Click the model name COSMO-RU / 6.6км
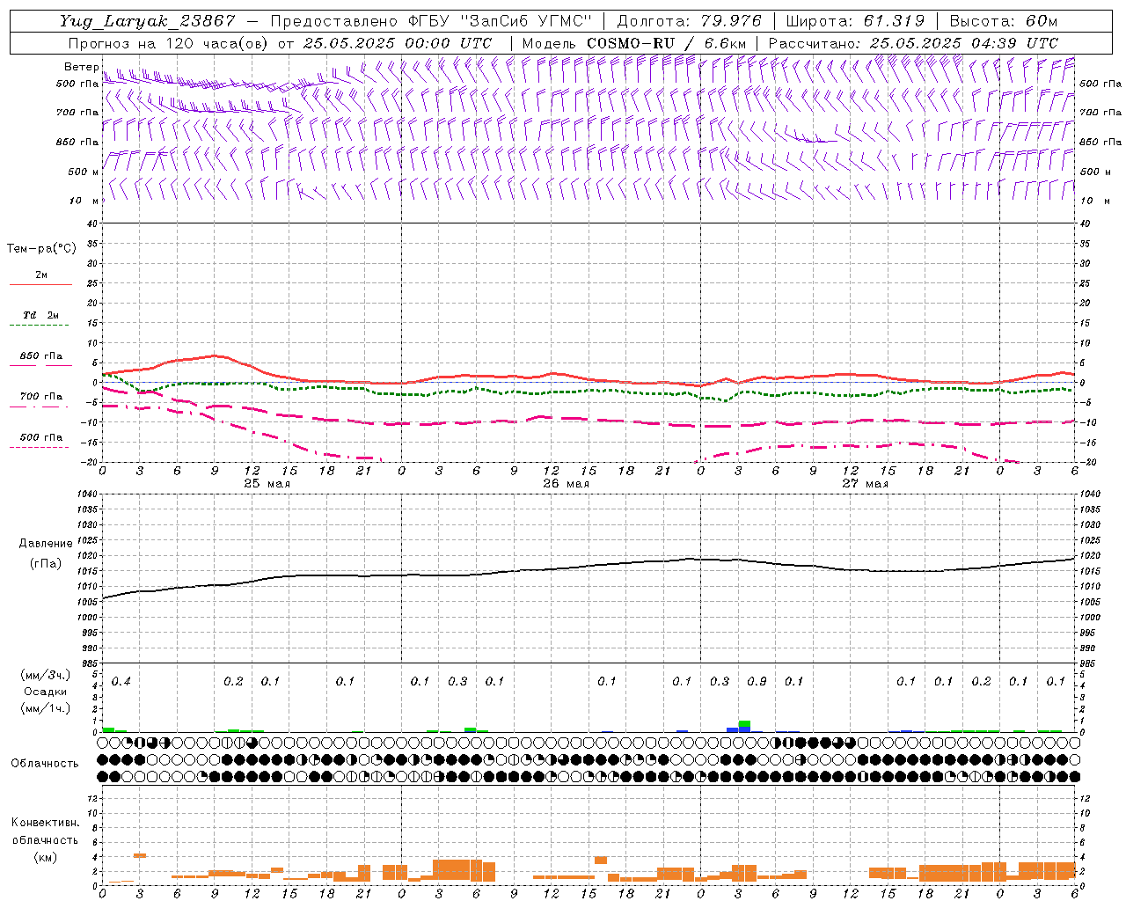1126x901 pixels. tap(666, 43)
